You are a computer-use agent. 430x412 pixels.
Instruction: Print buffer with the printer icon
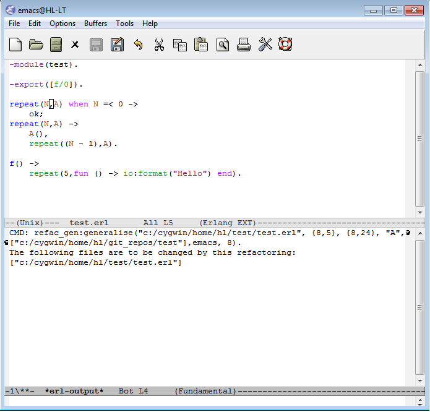(x=244, y=45)
